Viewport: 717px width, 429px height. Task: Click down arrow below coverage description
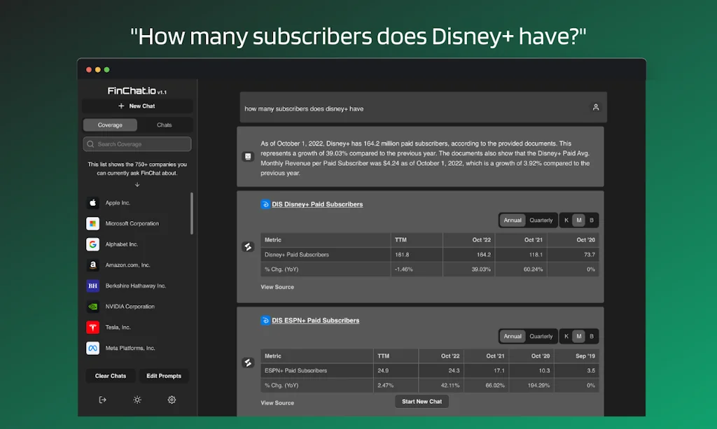[x=137, y=185]
